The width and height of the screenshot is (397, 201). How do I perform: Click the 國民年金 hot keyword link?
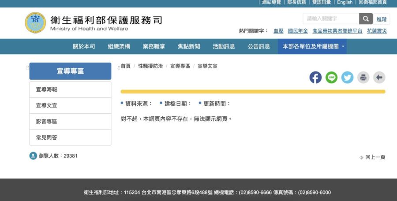pyautogui.click(x=298, y=31)
